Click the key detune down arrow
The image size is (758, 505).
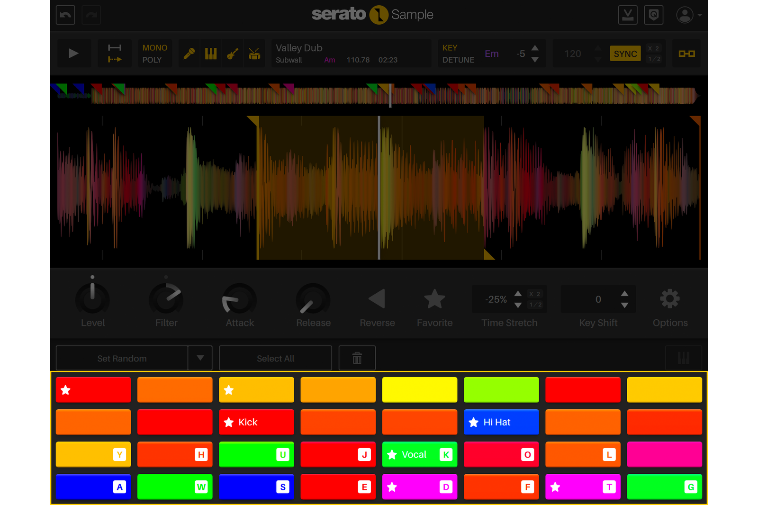click(x=535, y=60)
